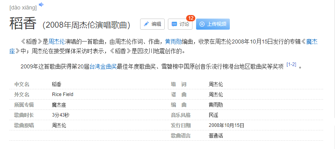Open the 魔杰座 album link
Viewport: 335px width, 149px height.
(x=312, y=41)
